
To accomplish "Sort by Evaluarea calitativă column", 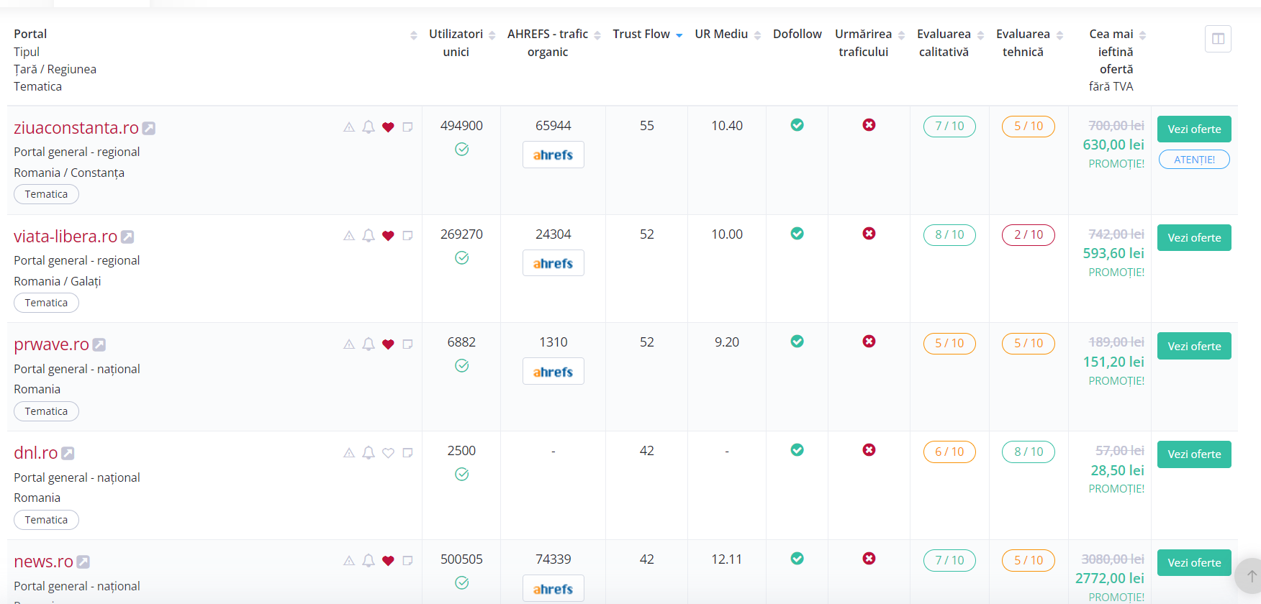I will point(980,35).
